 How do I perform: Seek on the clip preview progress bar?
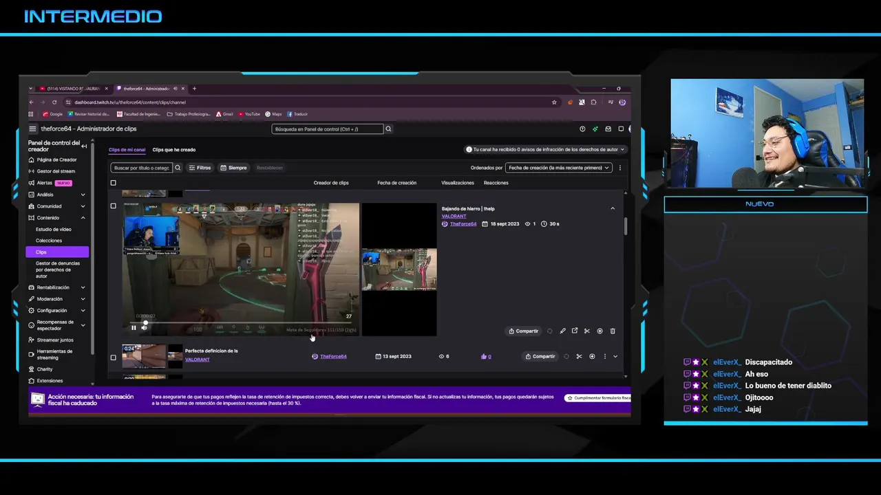(241, 322)
